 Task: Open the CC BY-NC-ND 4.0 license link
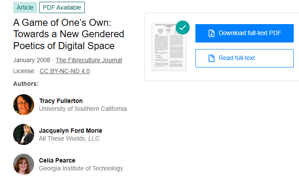click(65, 71)
